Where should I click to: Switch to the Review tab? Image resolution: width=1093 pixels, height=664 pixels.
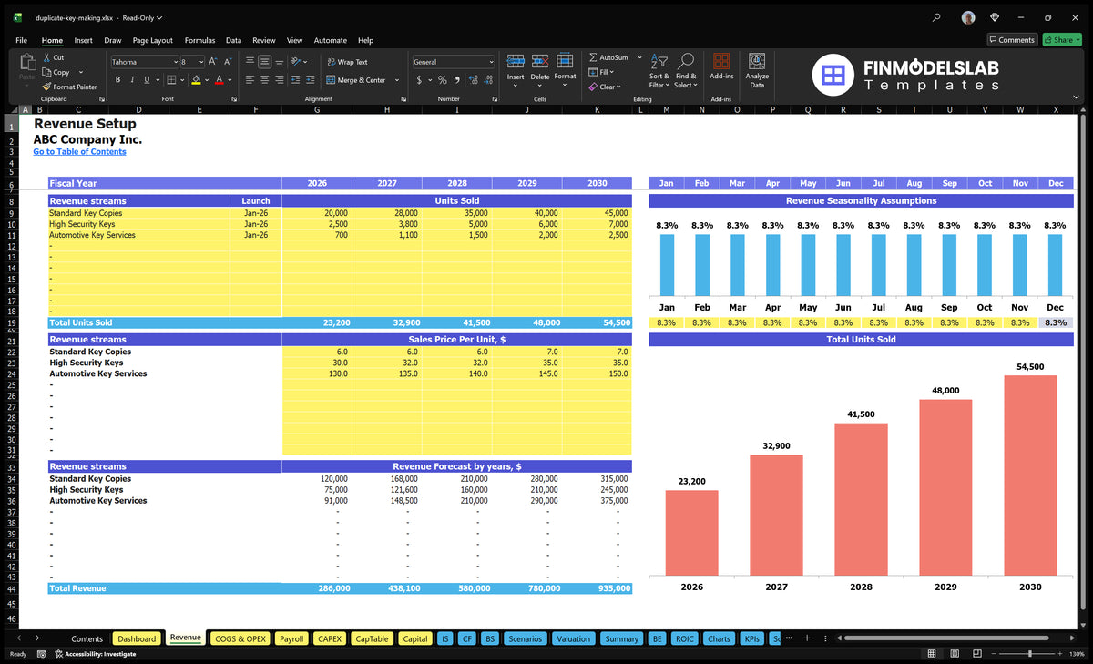(x=264, y=40)
